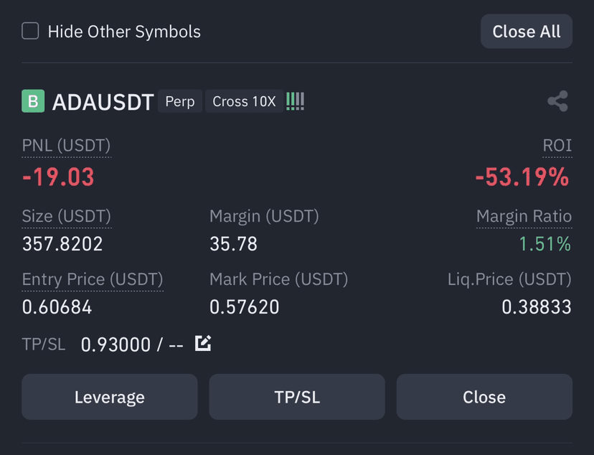594x455 pixels.
Task: Tap the green B buy-side badge
Action: click(33, 100)
